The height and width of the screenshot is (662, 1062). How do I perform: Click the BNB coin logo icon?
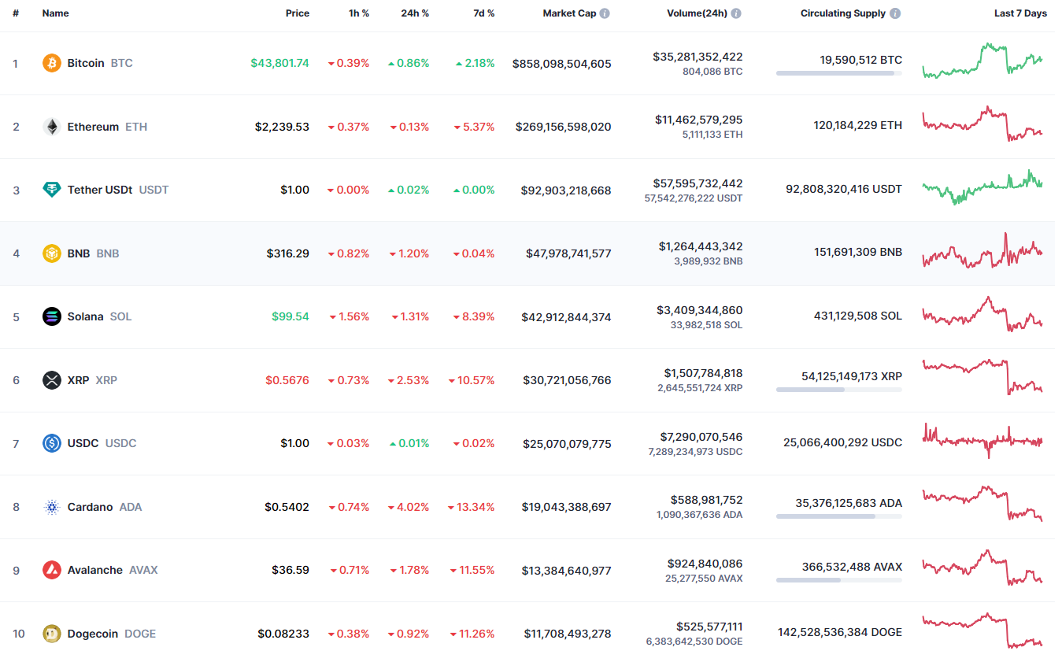click(x=52, y=253)
